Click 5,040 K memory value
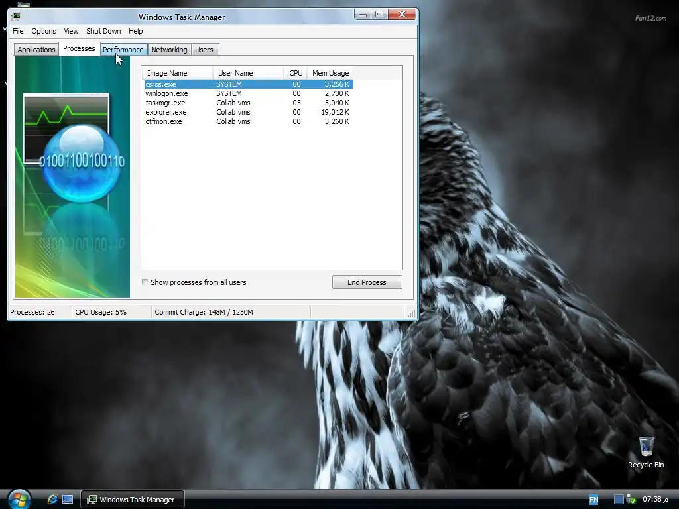The height and width of the screenshot is (509, 679). coord(337,103)
